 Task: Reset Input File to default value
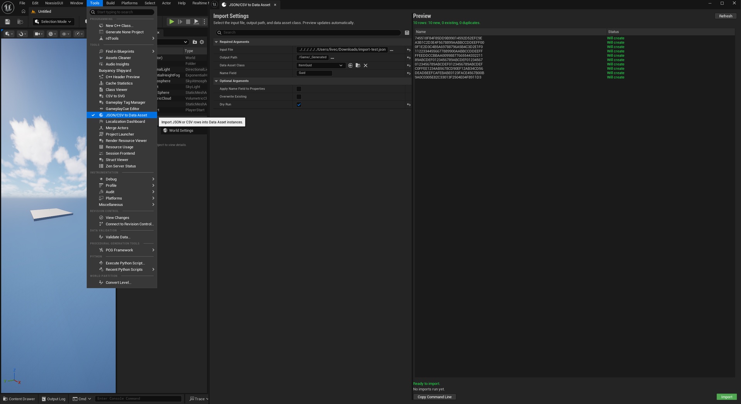click(409, 50)
